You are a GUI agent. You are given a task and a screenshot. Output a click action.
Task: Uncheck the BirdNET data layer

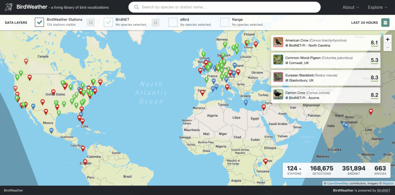click(x=108, y=22)
